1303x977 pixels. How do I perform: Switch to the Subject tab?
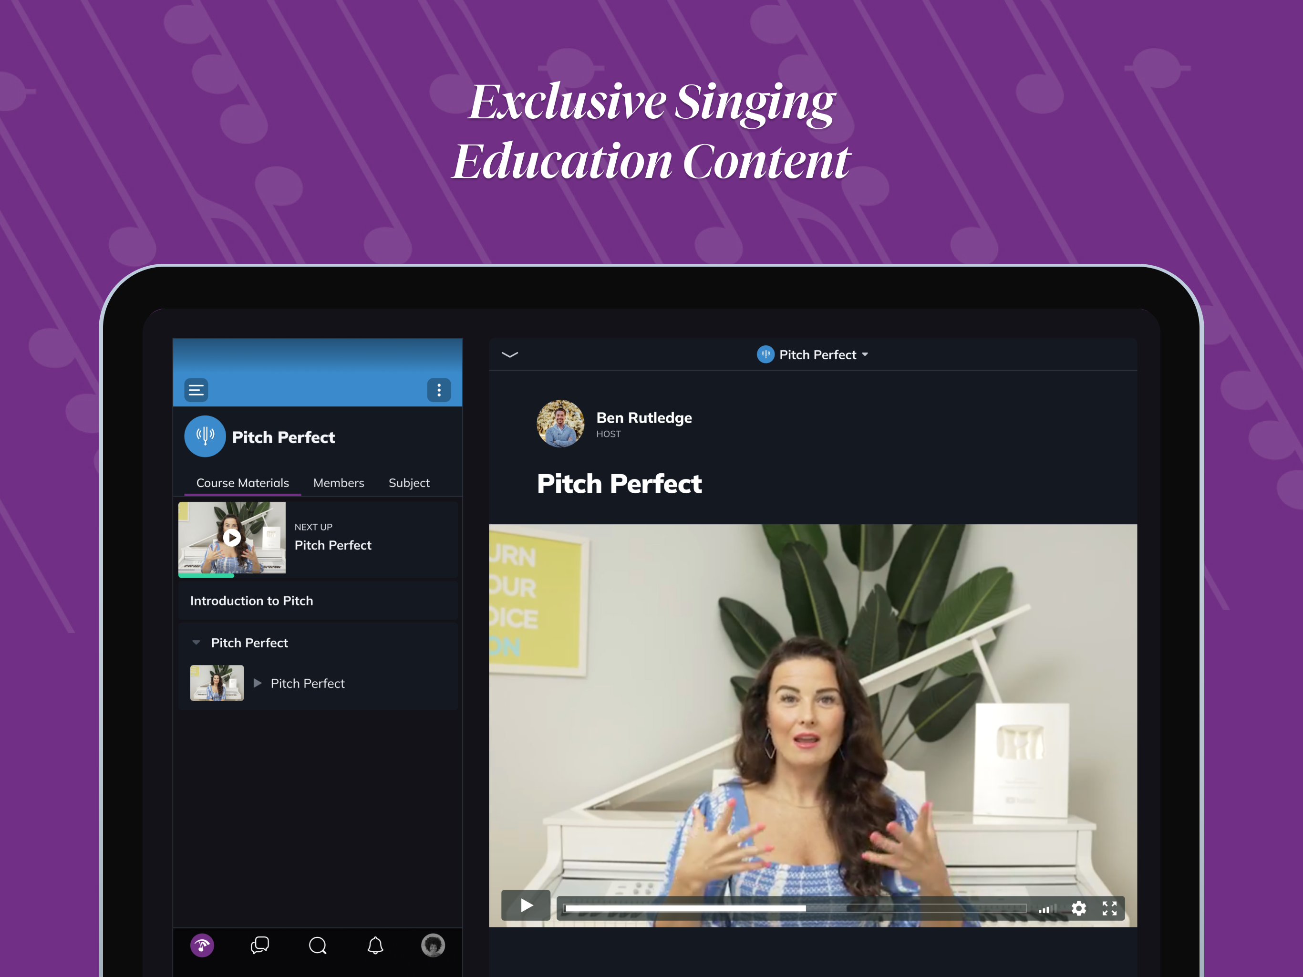pyautogui.click(x=409, y=483)
